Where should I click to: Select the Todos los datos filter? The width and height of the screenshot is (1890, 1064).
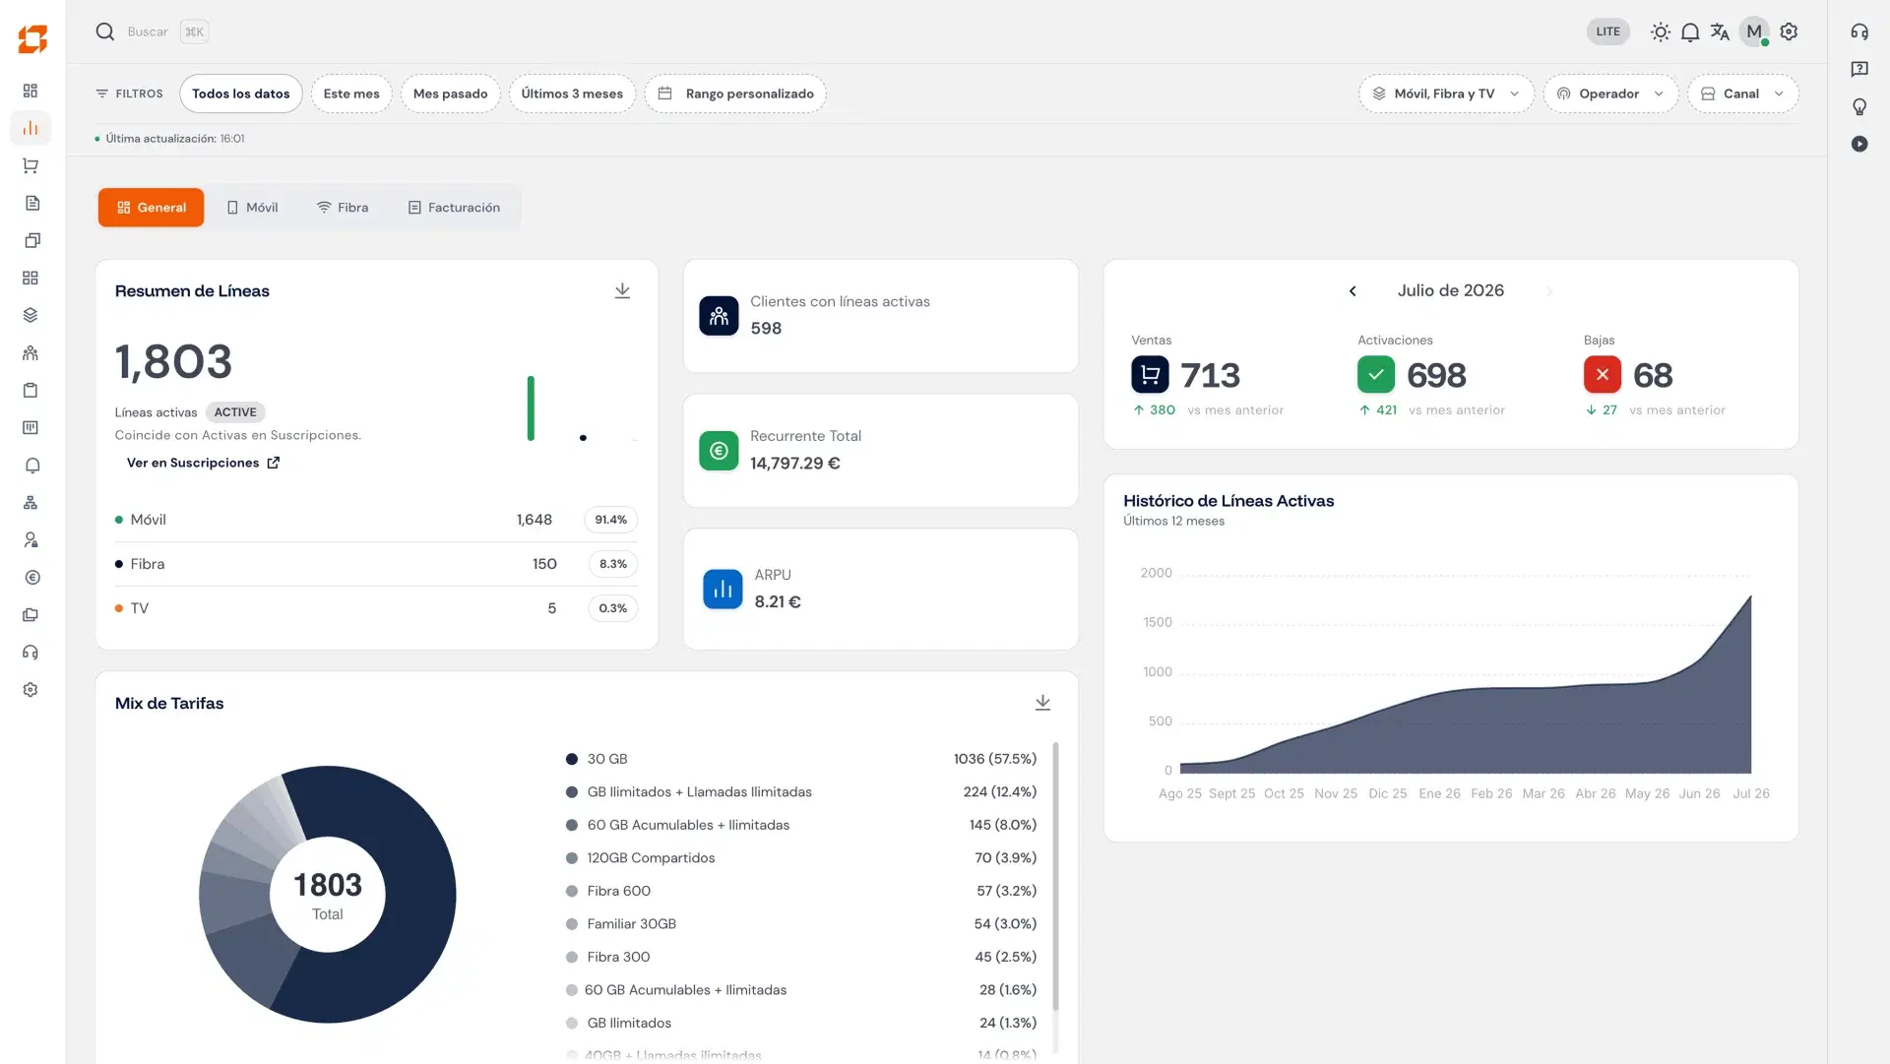coord(241,94)
